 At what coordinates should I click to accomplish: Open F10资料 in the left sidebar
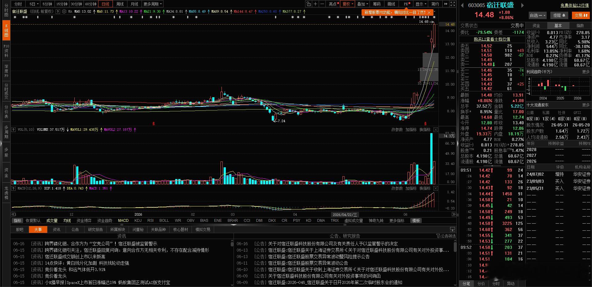(x=6, y=51)
